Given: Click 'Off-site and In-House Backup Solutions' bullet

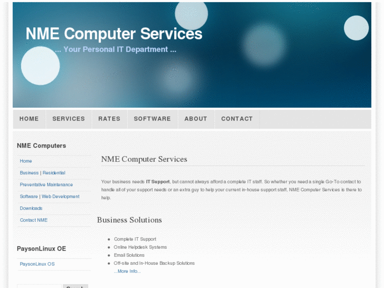Looking at the screenshot, I should (154, 263).
